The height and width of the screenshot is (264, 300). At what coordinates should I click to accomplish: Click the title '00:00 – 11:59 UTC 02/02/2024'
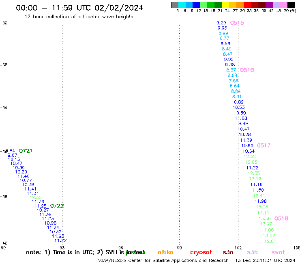tap(79, 8)
